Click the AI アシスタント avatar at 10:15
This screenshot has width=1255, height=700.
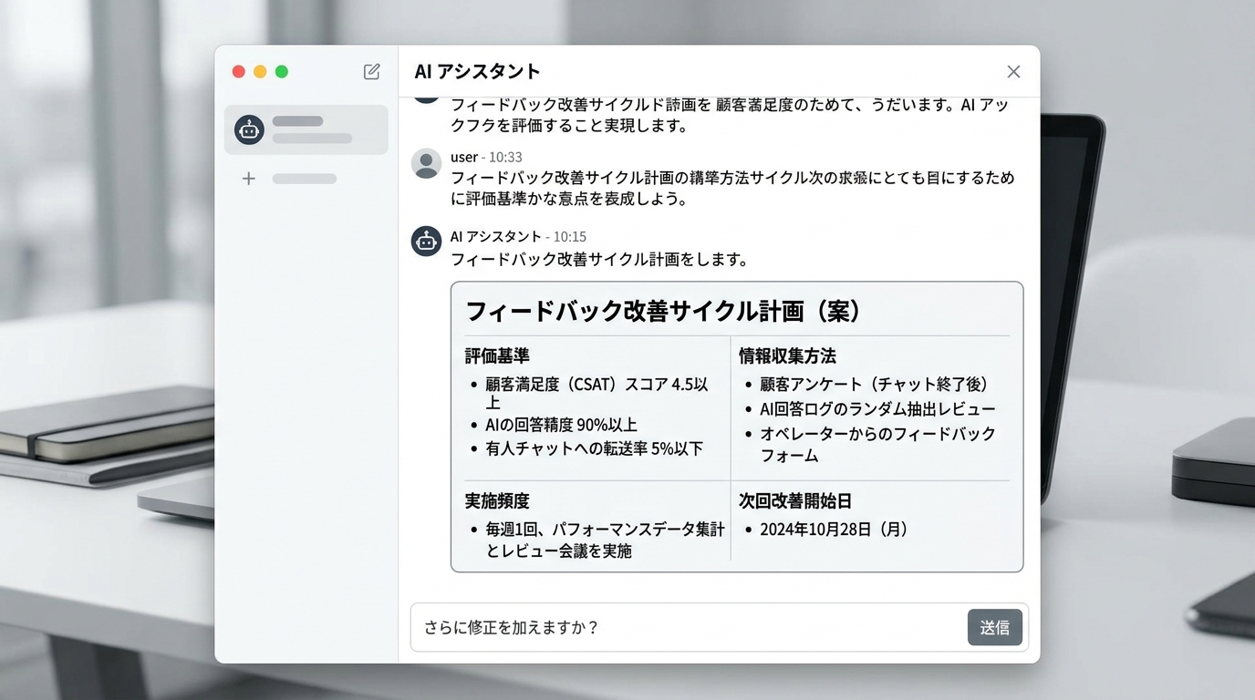coord(426,242)
